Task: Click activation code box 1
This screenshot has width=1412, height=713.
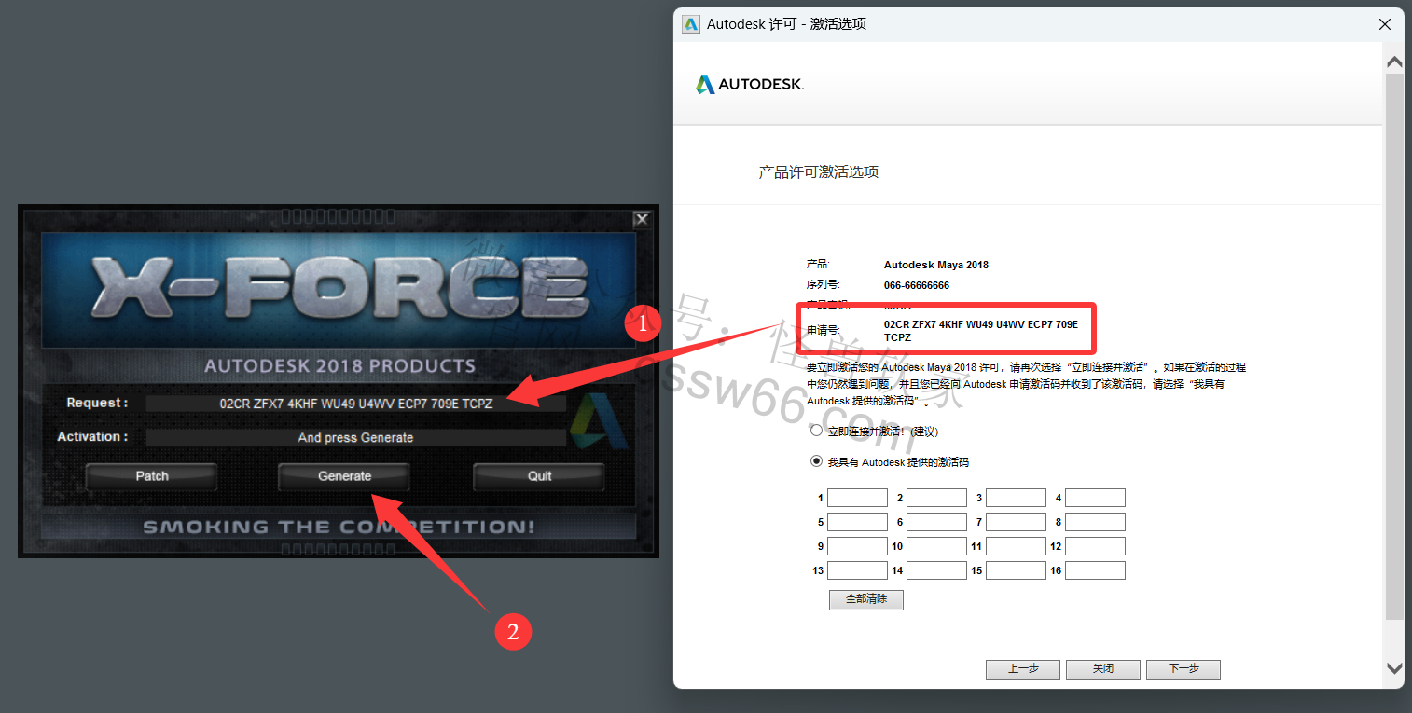Action: (x=857, y=498)
